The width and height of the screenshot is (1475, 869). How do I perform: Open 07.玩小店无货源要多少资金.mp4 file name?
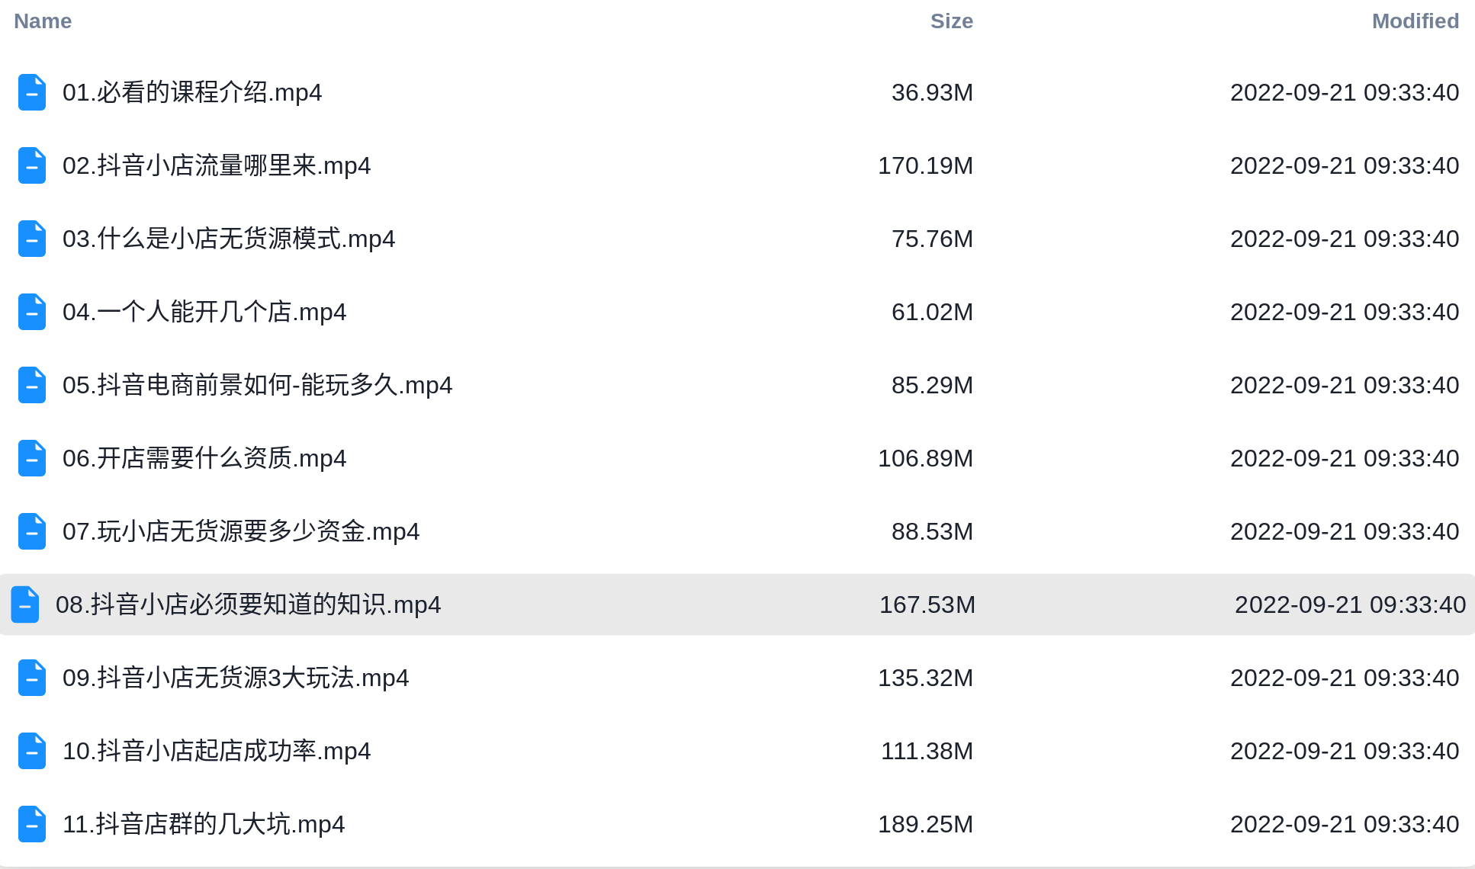pos(241,531)
